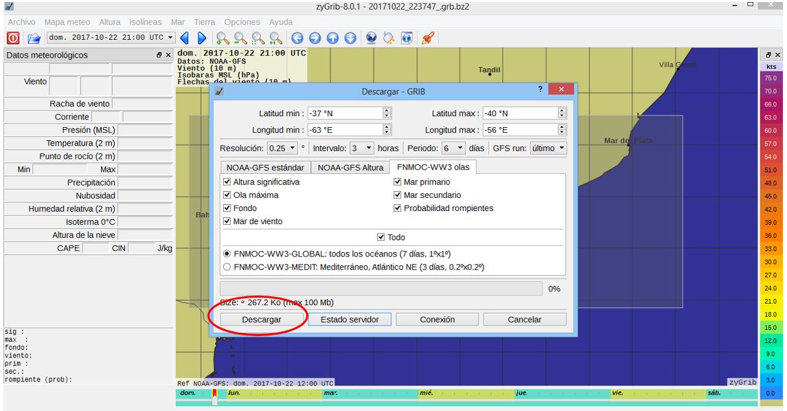Uncheck the Todo checkbox

tap(381, 237)
